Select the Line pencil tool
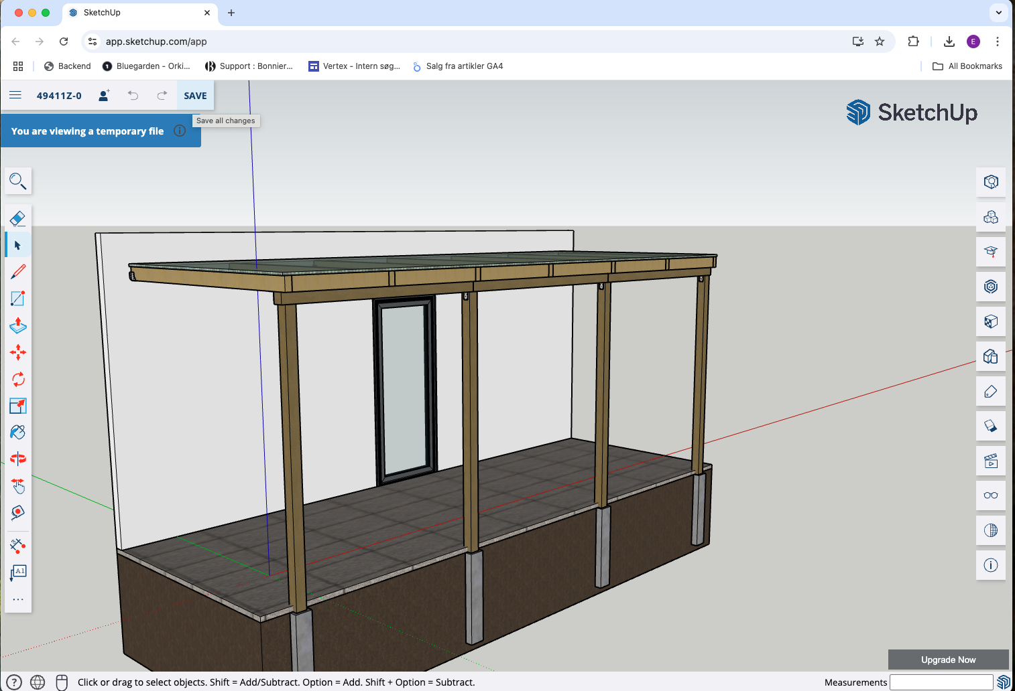The width and height of the screenshot is (1015, 691). [x=18, y=272]
